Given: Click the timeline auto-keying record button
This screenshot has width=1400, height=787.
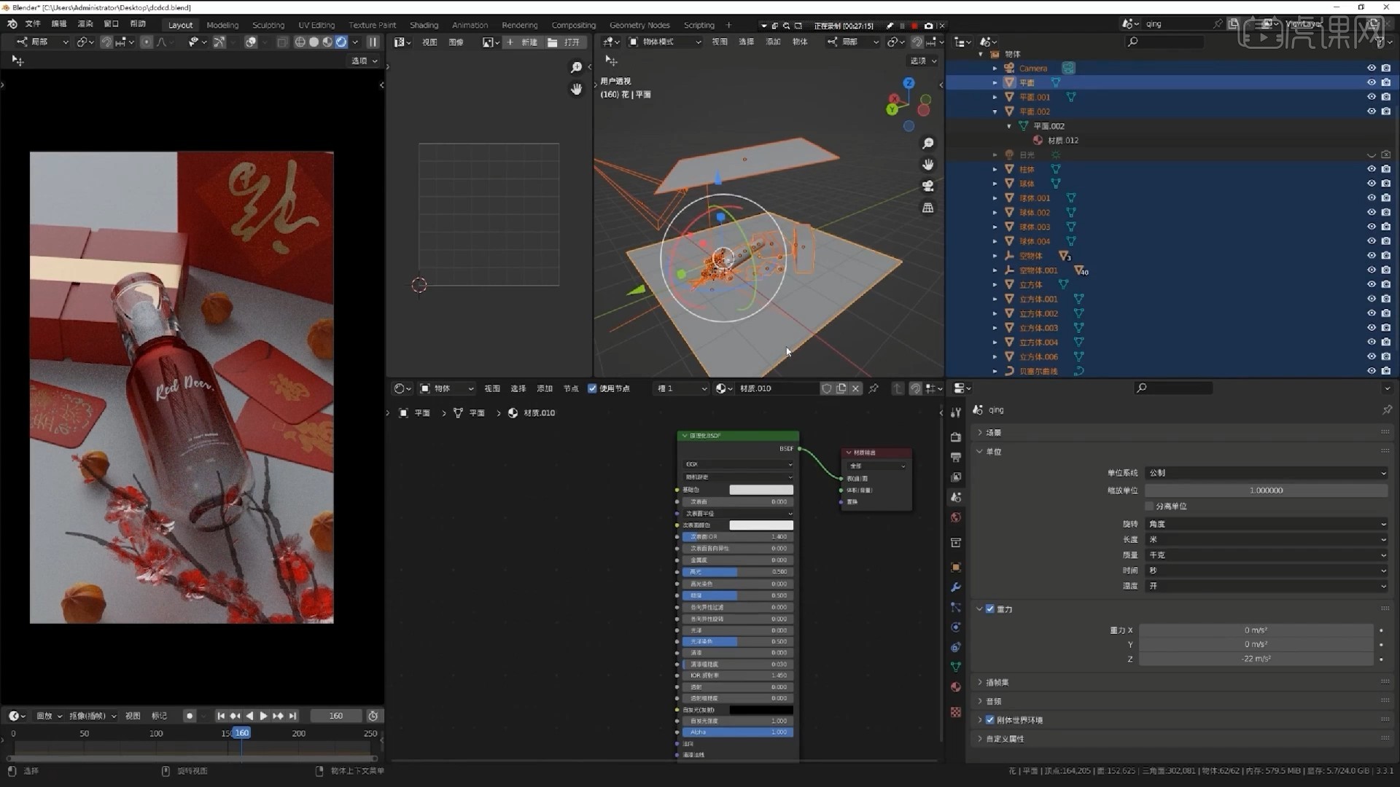Looking at the screenshot, I should tap(190, 716).
